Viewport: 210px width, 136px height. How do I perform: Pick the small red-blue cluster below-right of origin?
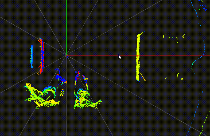tap(77, 75)
